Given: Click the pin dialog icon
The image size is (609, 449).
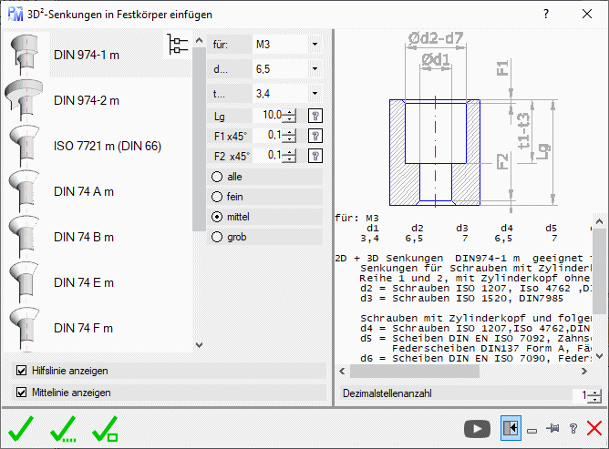Looking at the screenshot, I should pyautogui.click(x=552, y=427).
